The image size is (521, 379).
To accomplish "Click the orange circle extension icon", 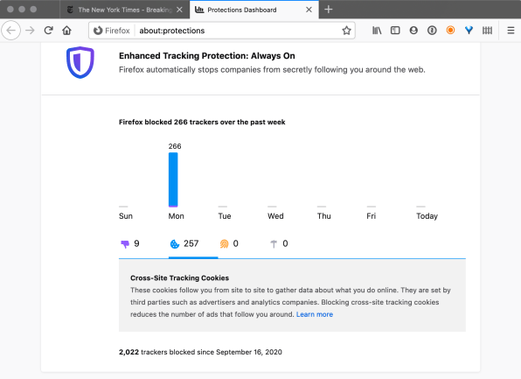I will (x=450, y=31).
